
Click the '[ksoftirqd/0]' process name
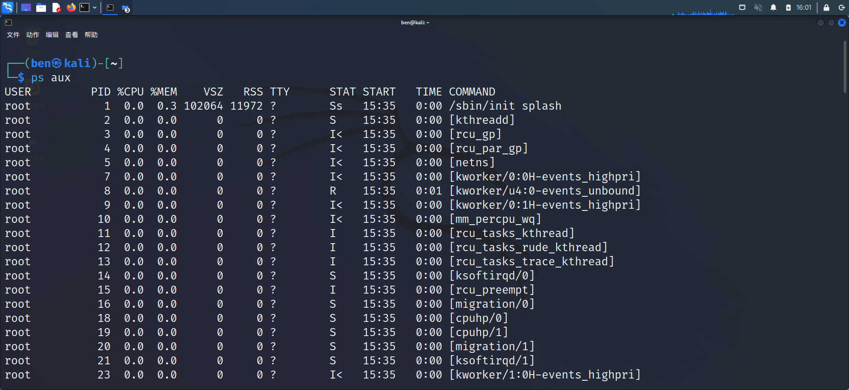click(492, 275)
